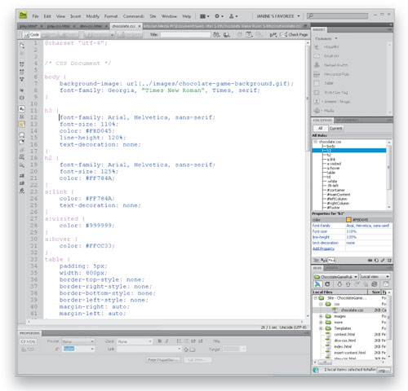Click the search field in the application bar
Viewport: 408px width, 391px height.
(x=337, y=16)
